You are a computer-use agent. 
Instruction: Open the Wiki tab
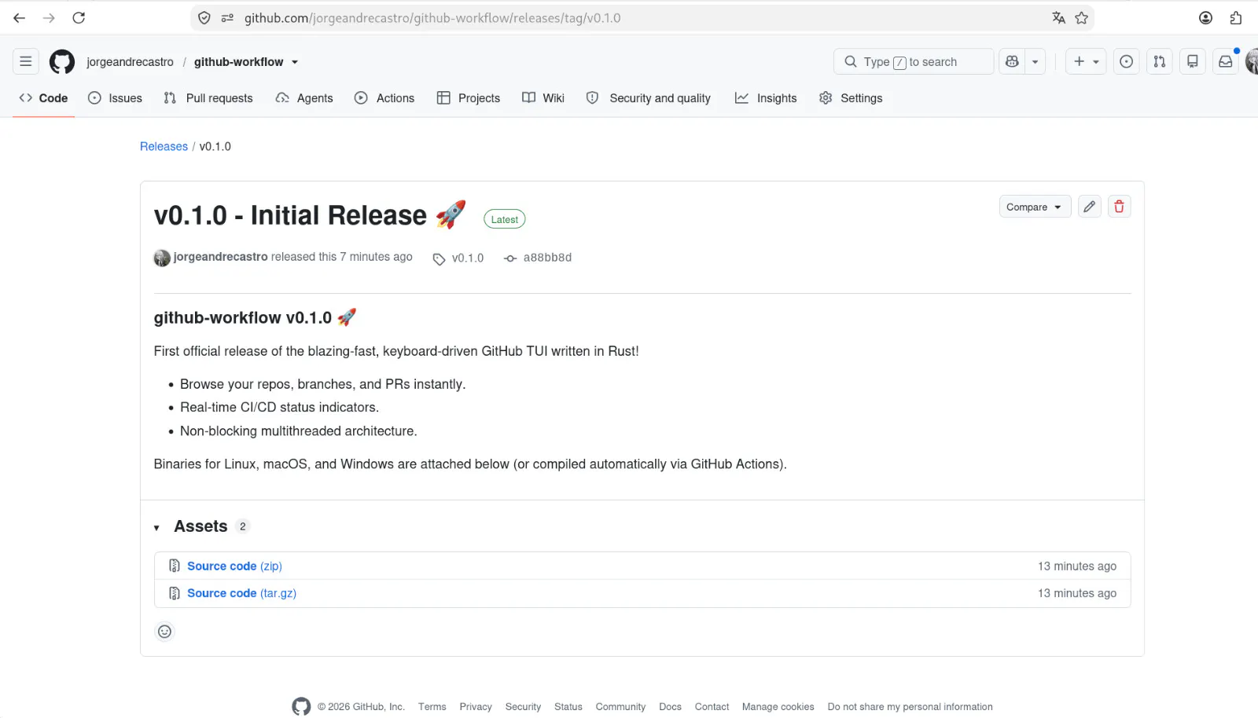[543, 98]
